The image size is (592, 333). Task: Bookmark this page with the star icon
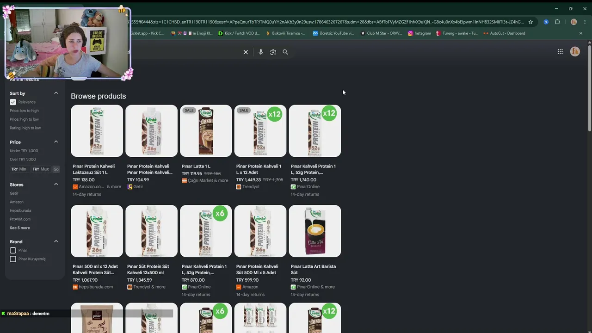(530, 22)
